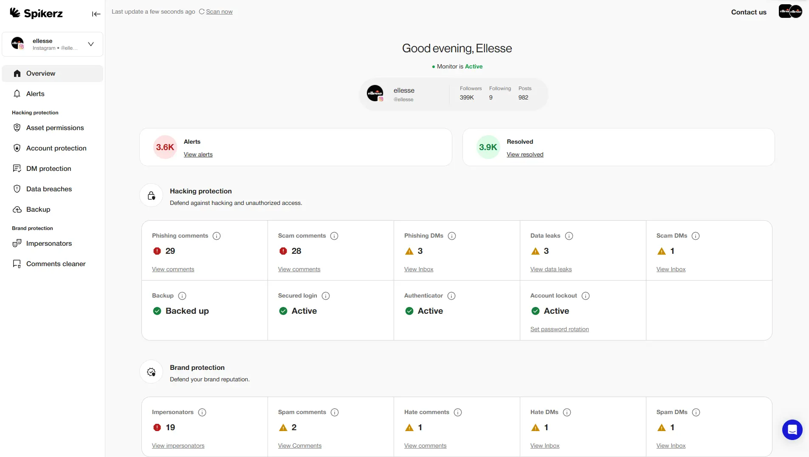Collapse the sidebar with the arrow icon
This screenshot has width=809, height=457.
coord(96,14)
